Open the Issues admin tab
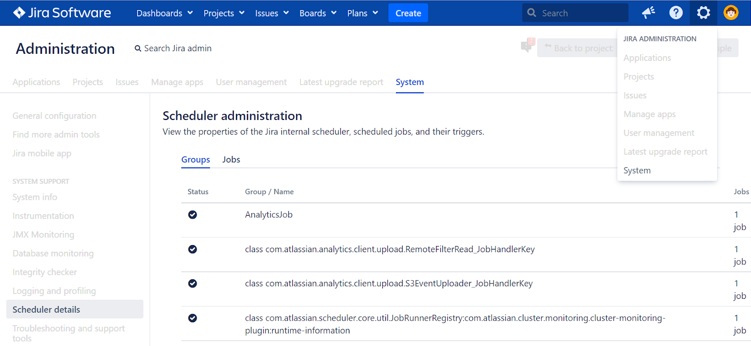This screenshot has height=346, width=751. pos(127,82)
